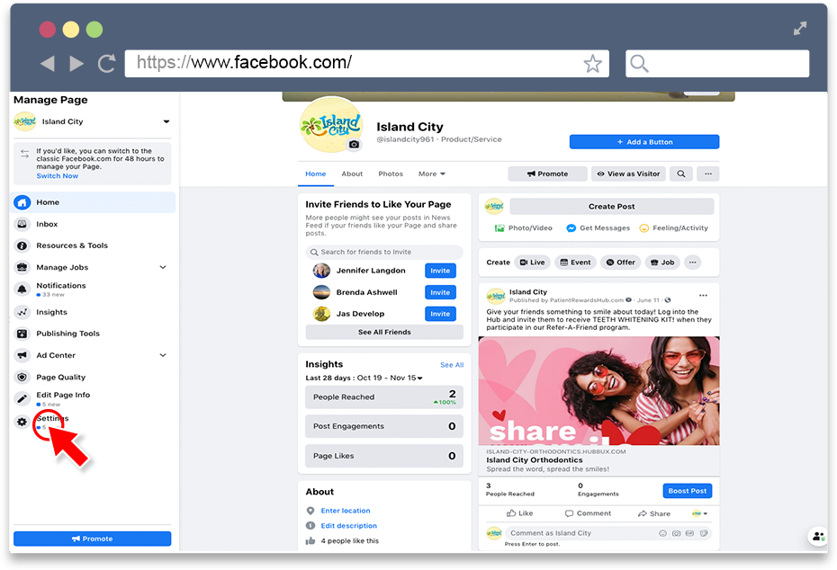Share the Island City post
This screenshot has width=837, height=570.
pos(654,514)
